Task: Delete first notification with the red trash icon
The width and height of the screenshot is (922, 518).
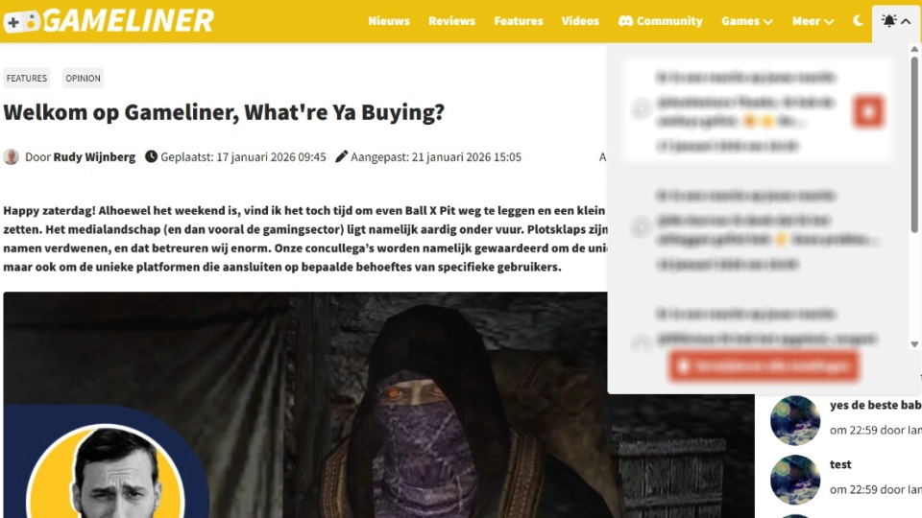Action: [868, 111]
